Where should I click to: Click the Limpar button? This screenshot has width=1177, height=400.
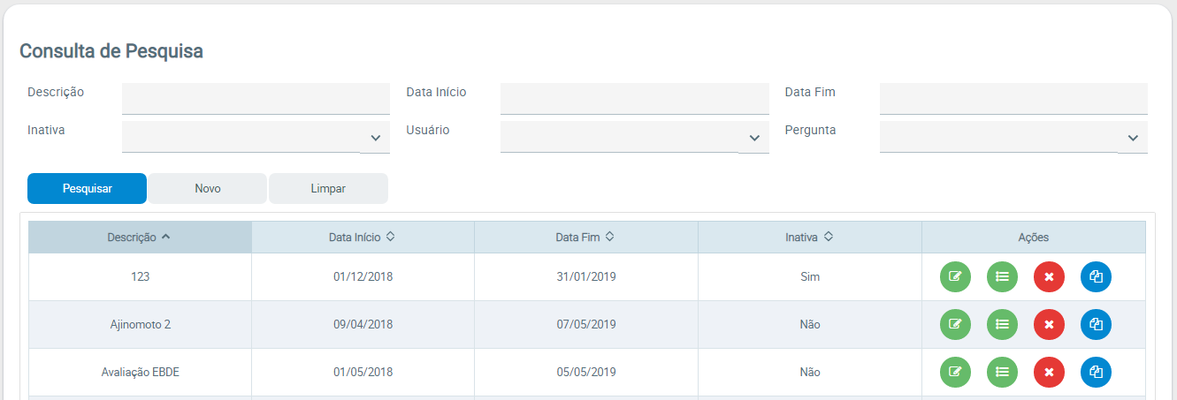328,188
